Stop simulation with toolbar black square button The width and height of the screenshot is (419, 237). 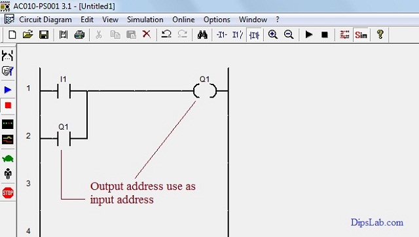pyautogui.click(x=325, y=35)
